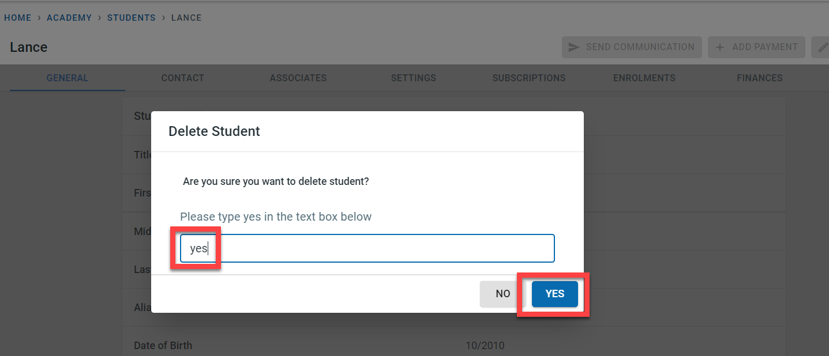Open the Settings tab

point(414,78)
